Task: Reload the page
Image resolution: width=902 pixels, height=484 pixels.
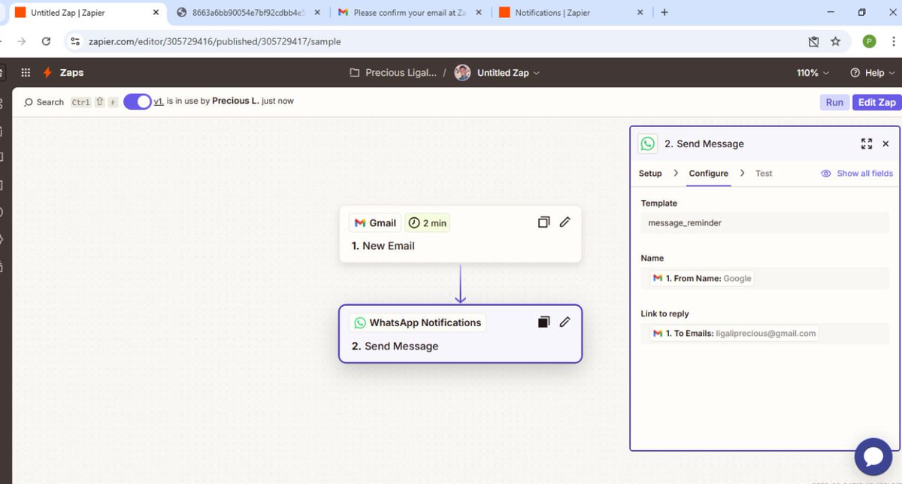Action: point(47,42)
